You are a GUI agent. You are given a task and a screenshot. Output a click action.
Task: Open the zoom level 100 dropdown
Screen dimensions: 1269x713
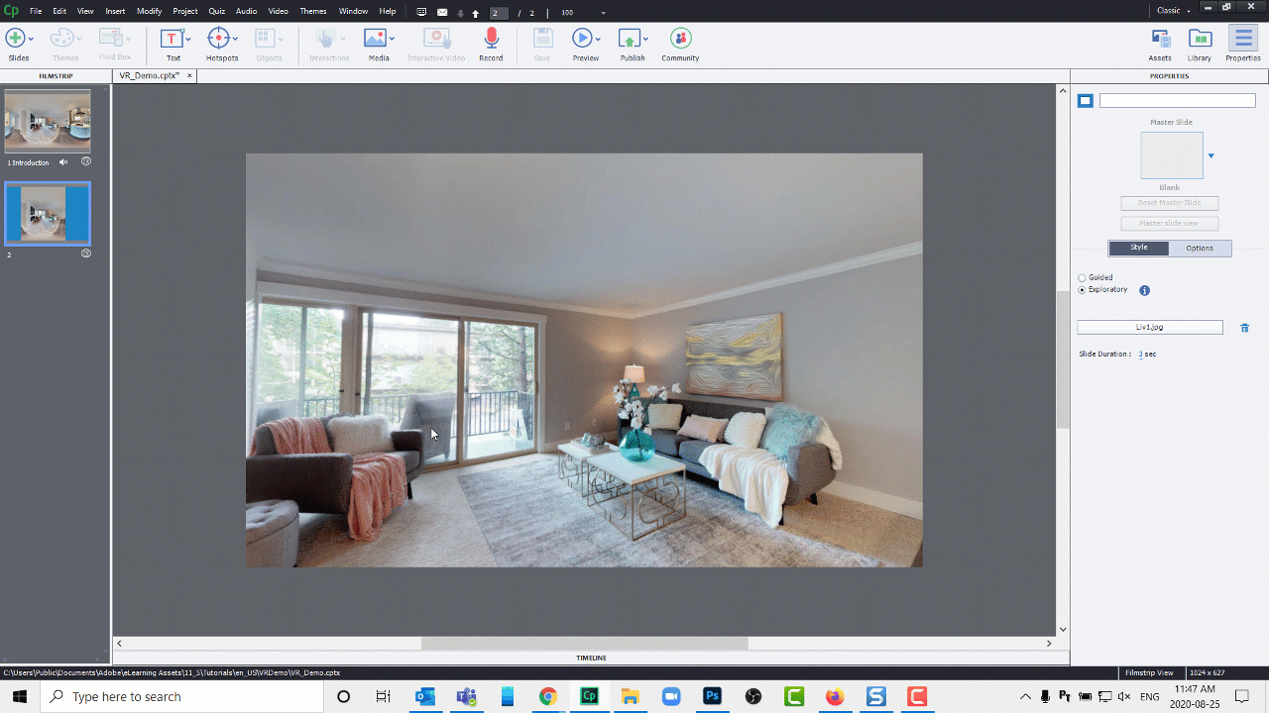tap(604, 13)
